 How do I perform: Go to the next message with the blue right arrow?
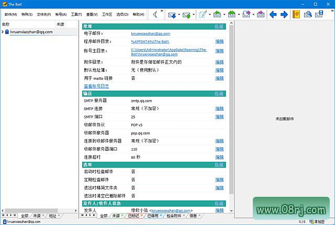coord(284,15)
